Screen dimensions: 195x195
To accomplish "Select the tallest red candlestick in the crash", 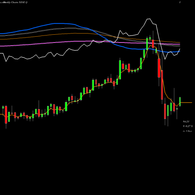I will click(162, 85).
